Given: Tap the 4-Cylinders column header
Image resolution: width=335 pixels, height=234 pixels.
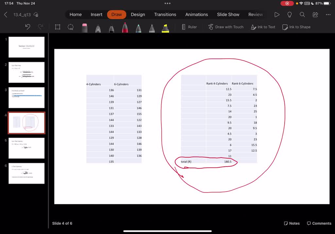Looking at the screenshot, I should click(93, 84).
